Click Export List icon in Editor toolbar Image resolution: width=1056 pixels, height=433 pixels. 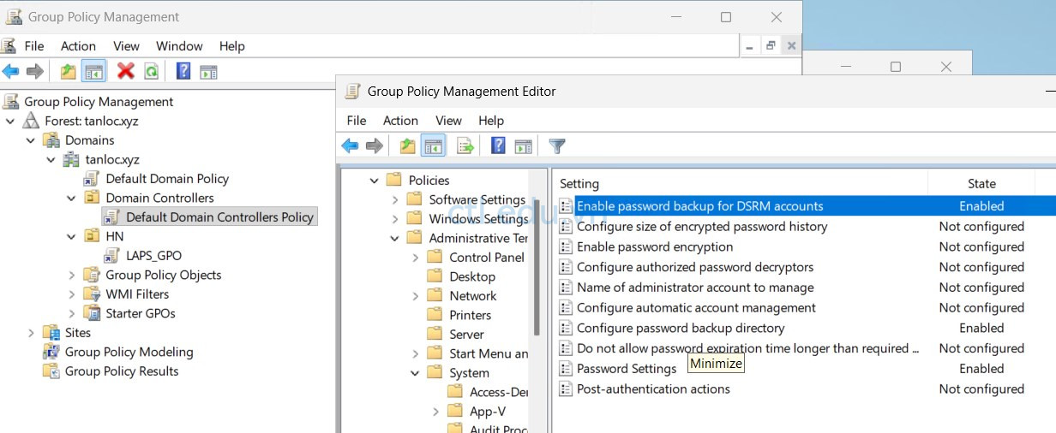(465, 146)
